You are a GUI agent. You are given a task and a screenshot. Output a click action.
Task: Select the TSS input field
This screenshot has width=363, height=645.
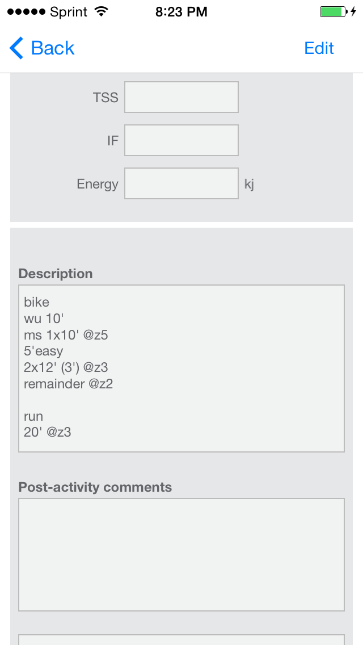pos(181,97)
